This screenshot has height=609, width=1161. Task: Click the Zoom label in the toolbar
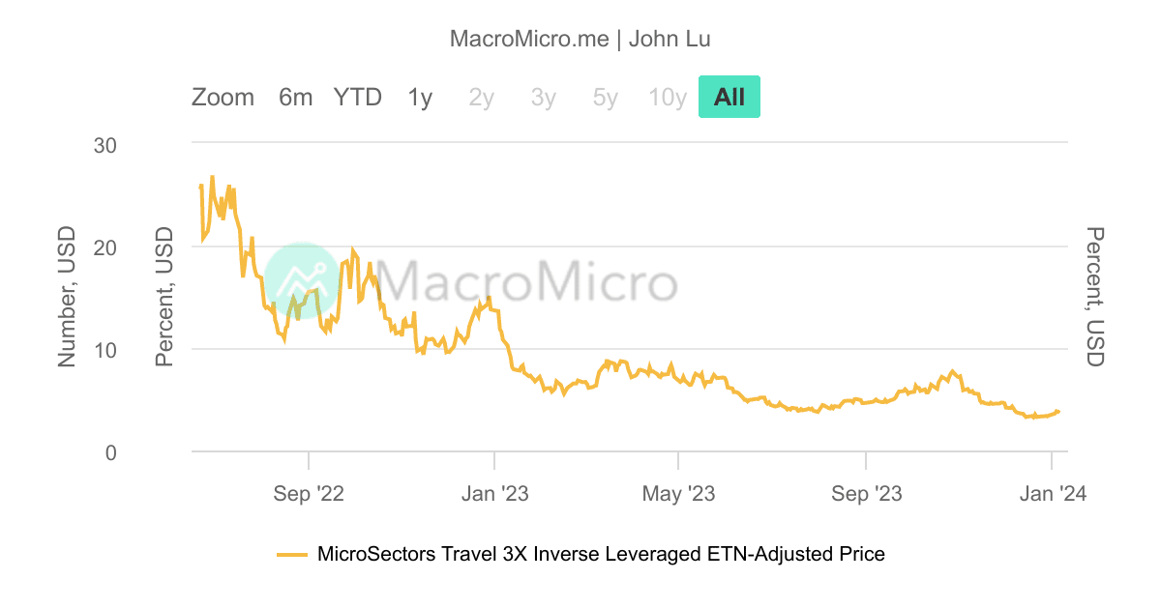click(x=223, y=97)
